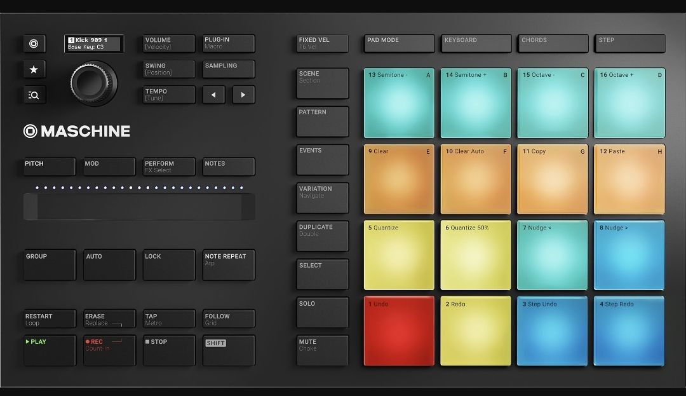Click the left arrow page button

click(x=213, y=95)
